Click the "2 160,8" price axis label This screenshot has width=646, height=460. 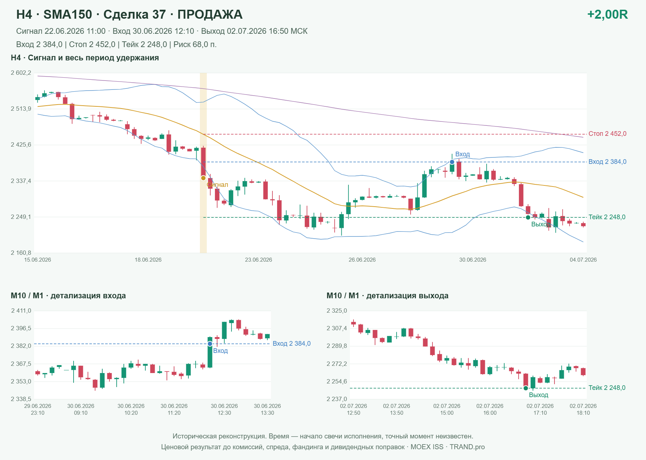21,253
